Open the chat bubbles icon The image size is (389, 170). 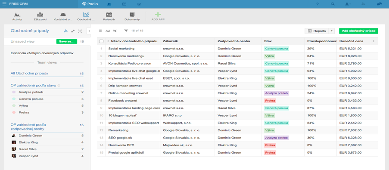point(379,4)
